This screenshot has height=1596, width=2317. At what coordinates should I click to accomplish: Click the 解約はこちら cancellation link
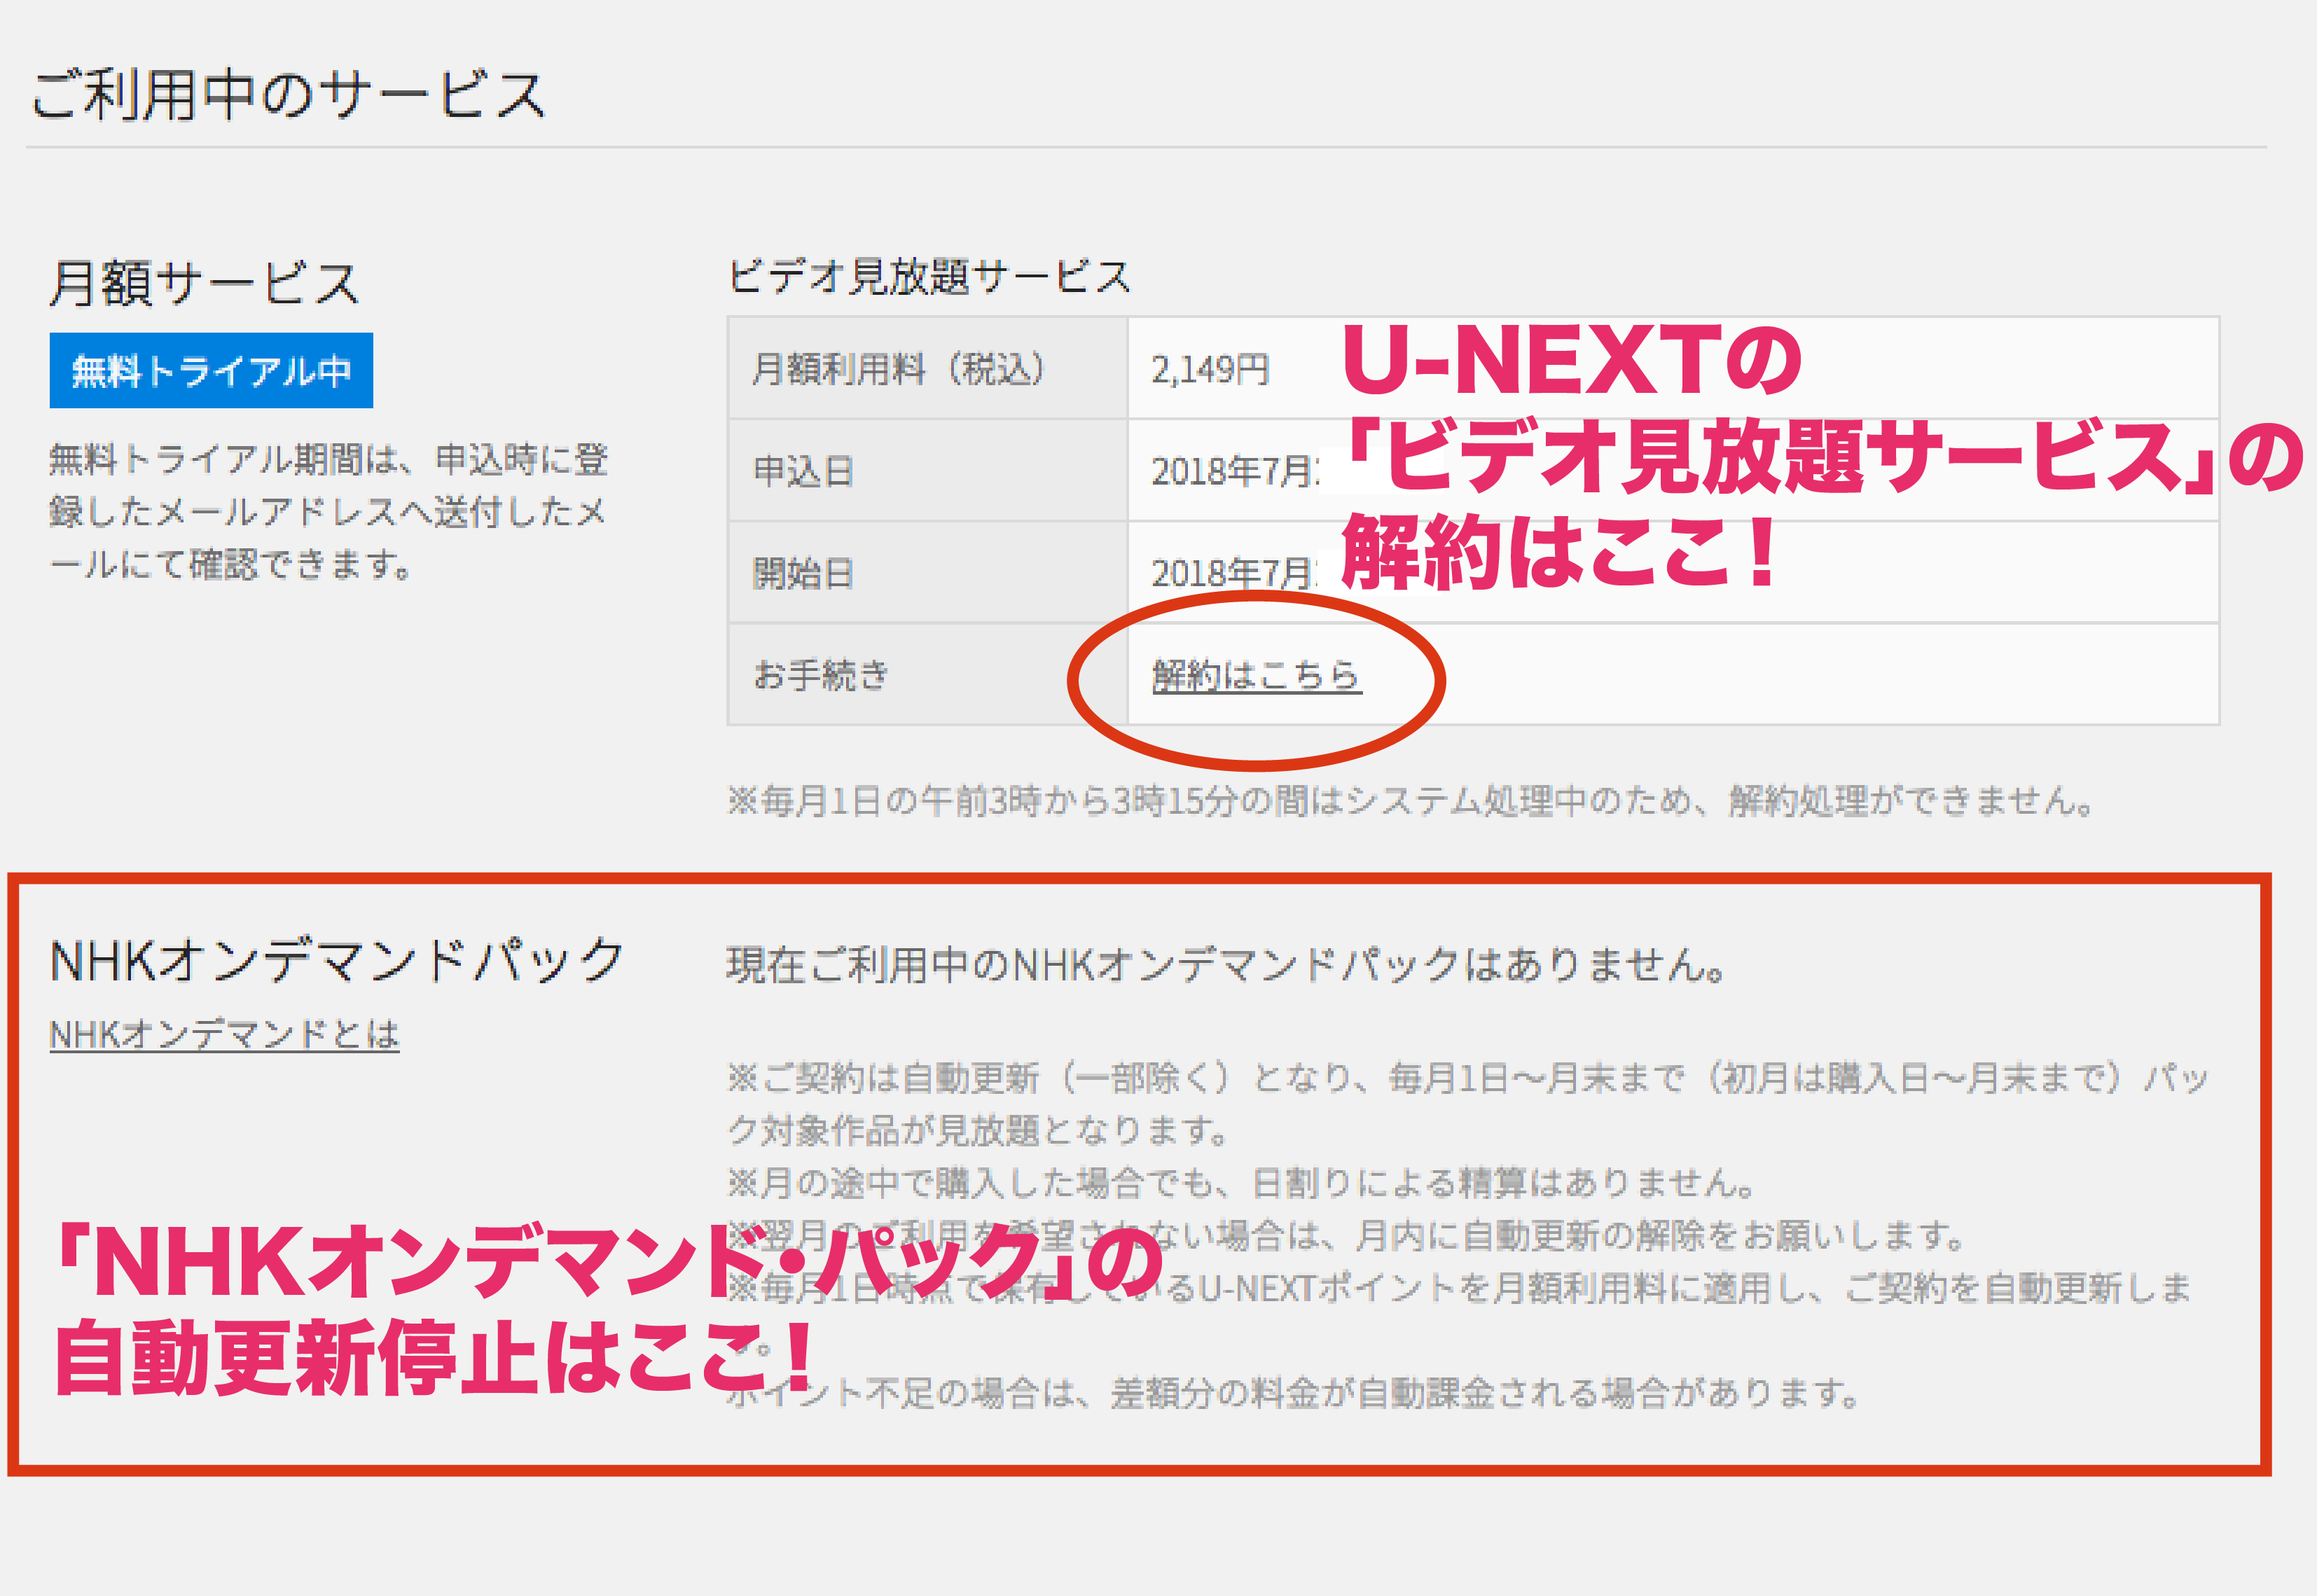[x=1256, y=675]
